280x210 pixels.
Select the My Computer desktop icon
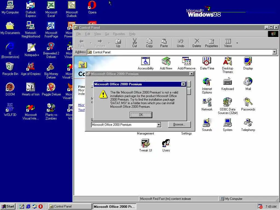click(10, 7)
